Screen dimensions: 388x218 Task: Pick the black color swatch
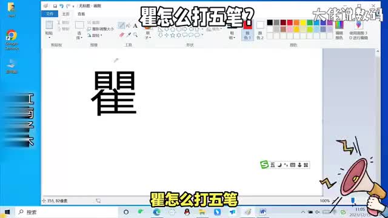tap(270, 23)
